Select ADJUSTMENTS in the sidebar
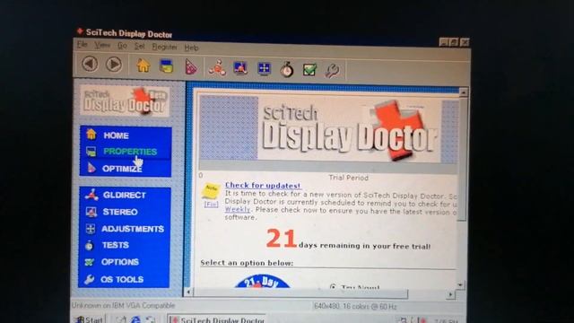Viewport: 574px width, 323px height. (x=133, y=229)
